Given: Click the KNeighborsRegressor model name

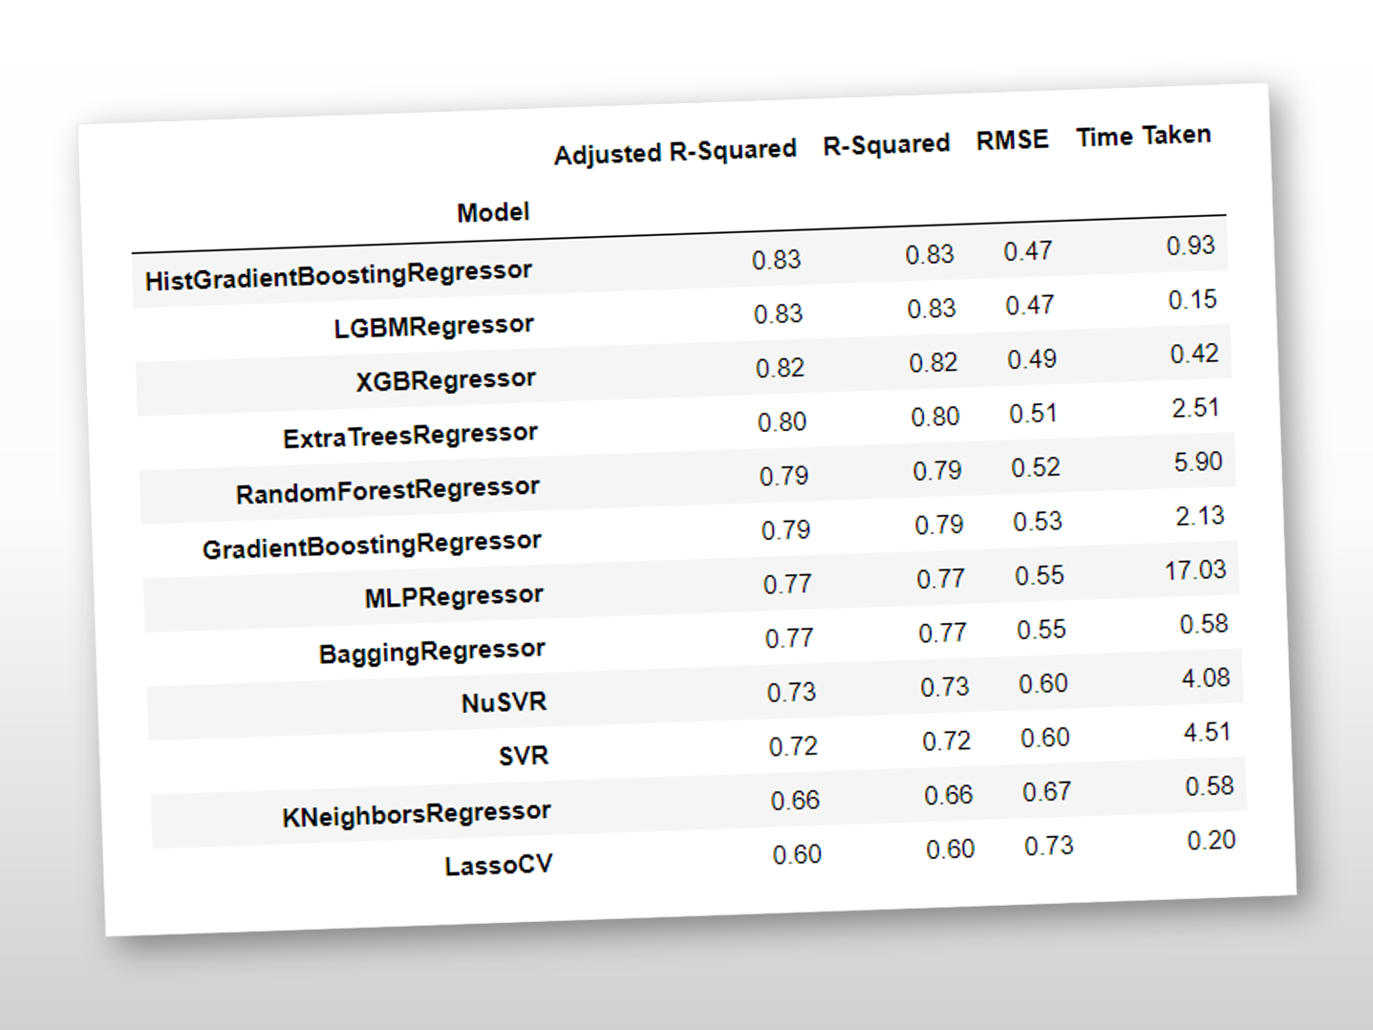Looking at the screenshot, I should tap(416, 814).
